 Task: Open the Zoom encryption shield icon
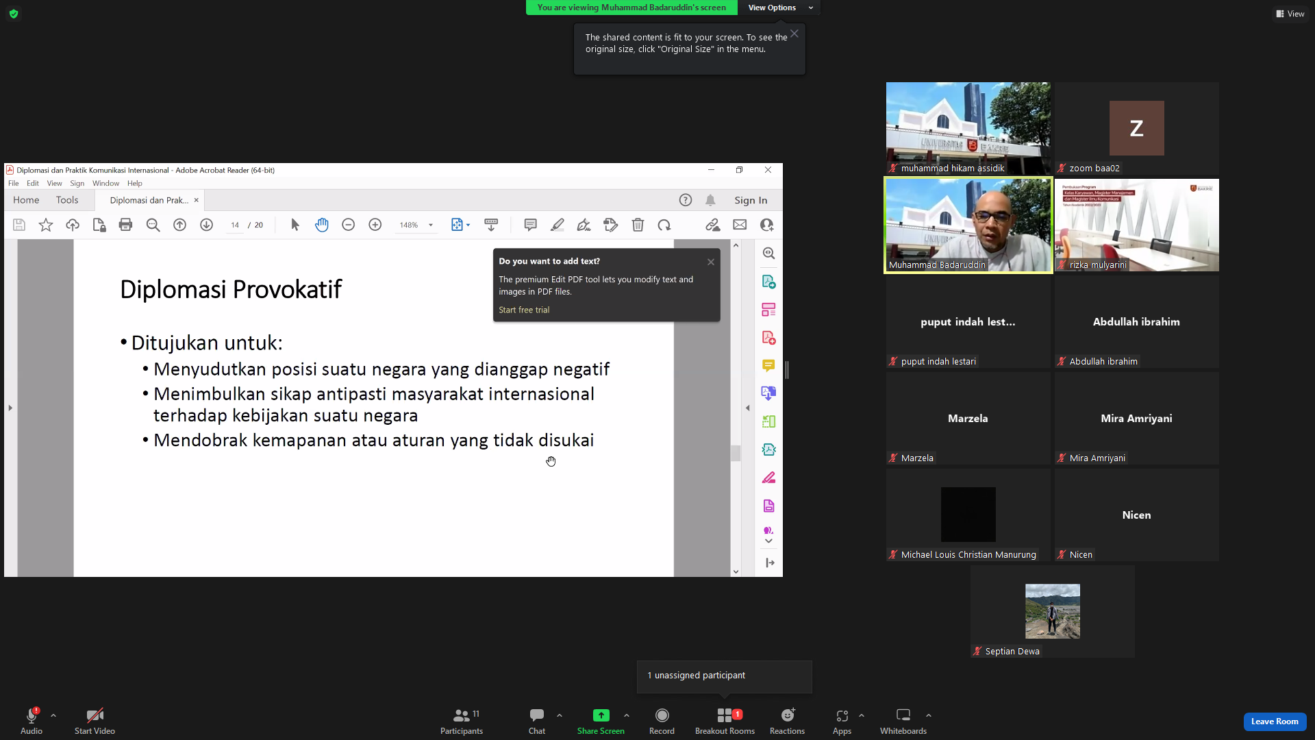point(14,14)
